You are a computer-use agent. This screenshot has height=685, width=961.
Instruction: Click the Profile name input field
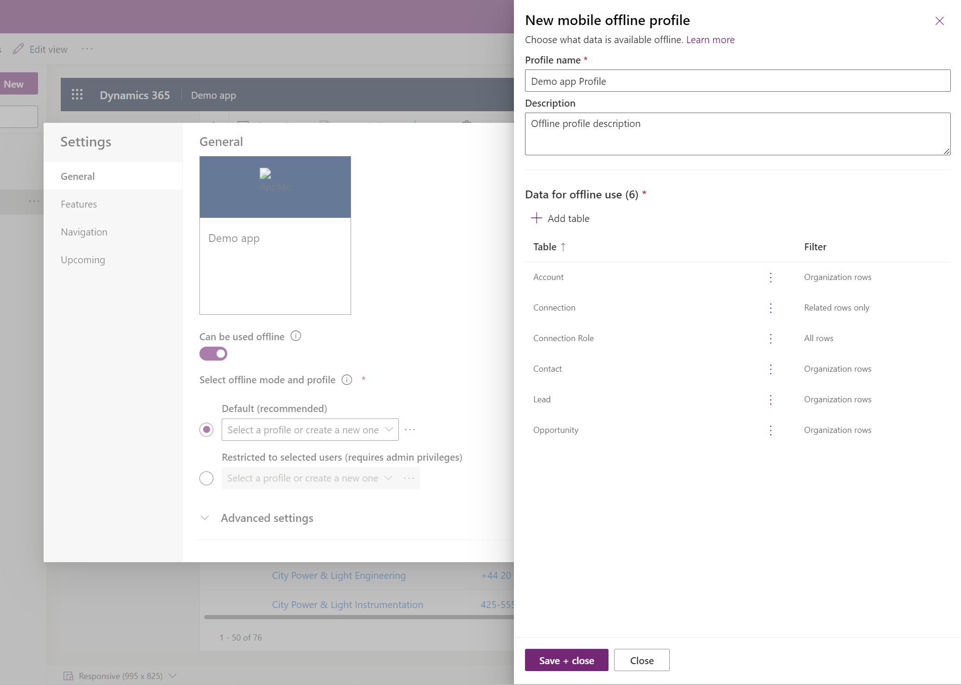tap(737, 81)
